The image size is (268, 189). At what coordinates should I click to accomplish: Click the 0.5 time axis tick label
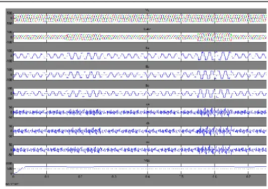coord(181,176)
